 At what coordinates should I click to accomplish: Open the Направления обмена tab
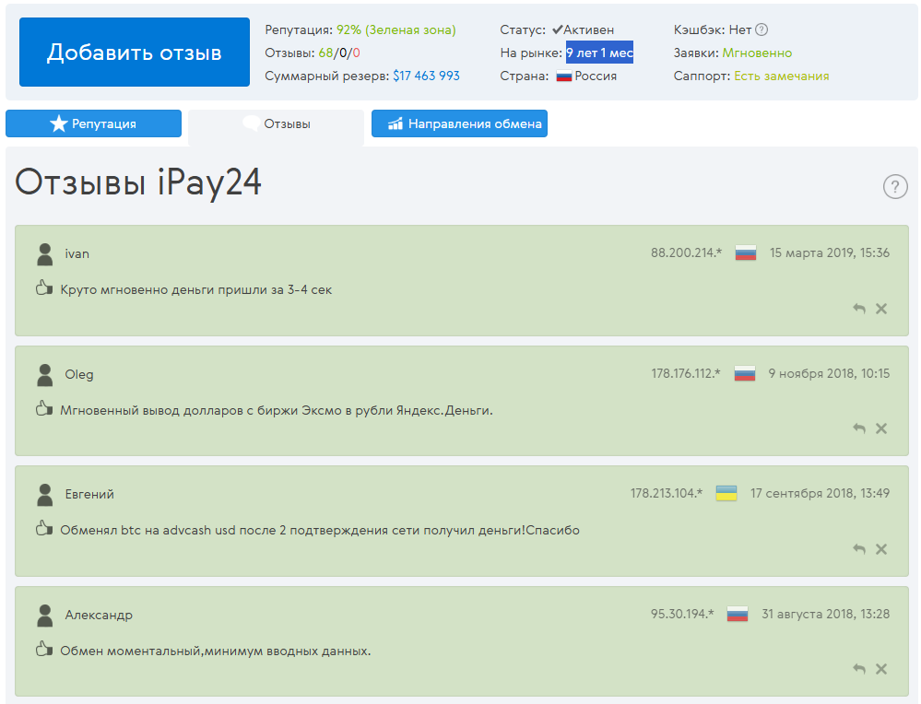(459, 123)
